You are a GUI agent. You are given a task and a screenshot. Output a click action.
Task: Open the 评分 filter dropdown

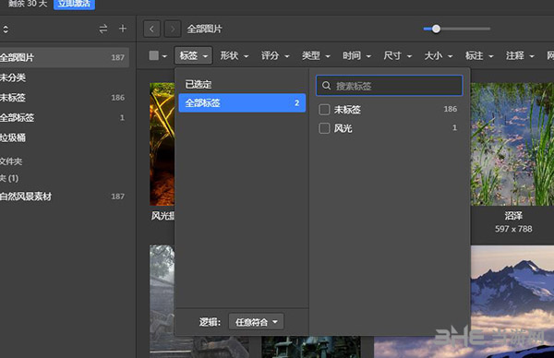click(x=275, y=55)
